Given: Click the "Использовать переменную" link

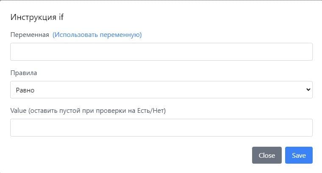Looking at the screenshot, I should [x=97, y=35].
